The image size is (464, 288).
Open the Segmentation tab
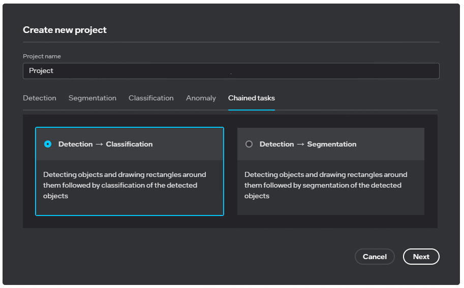coord(92,98)
